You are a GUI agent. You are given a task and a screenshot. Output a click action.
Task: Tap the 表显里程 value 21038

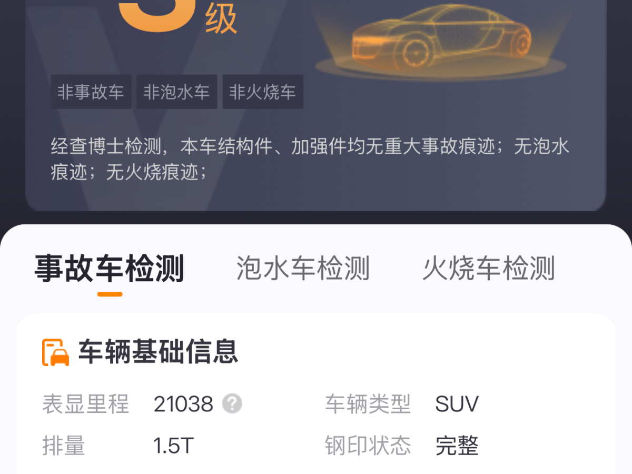[x=183, y=404]
